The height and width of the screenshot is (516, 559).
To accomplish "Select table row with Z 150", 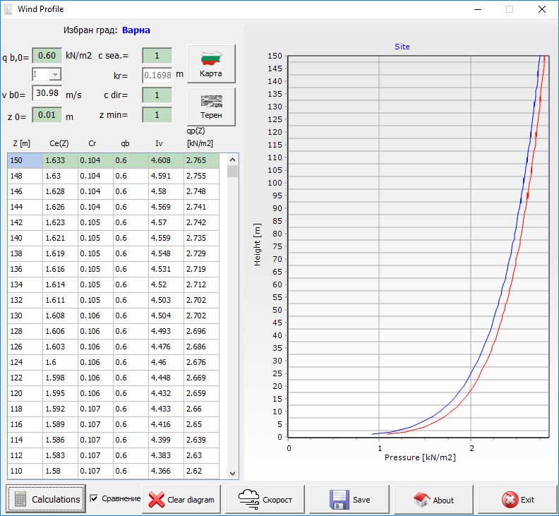I will click(x=113, y=160).
